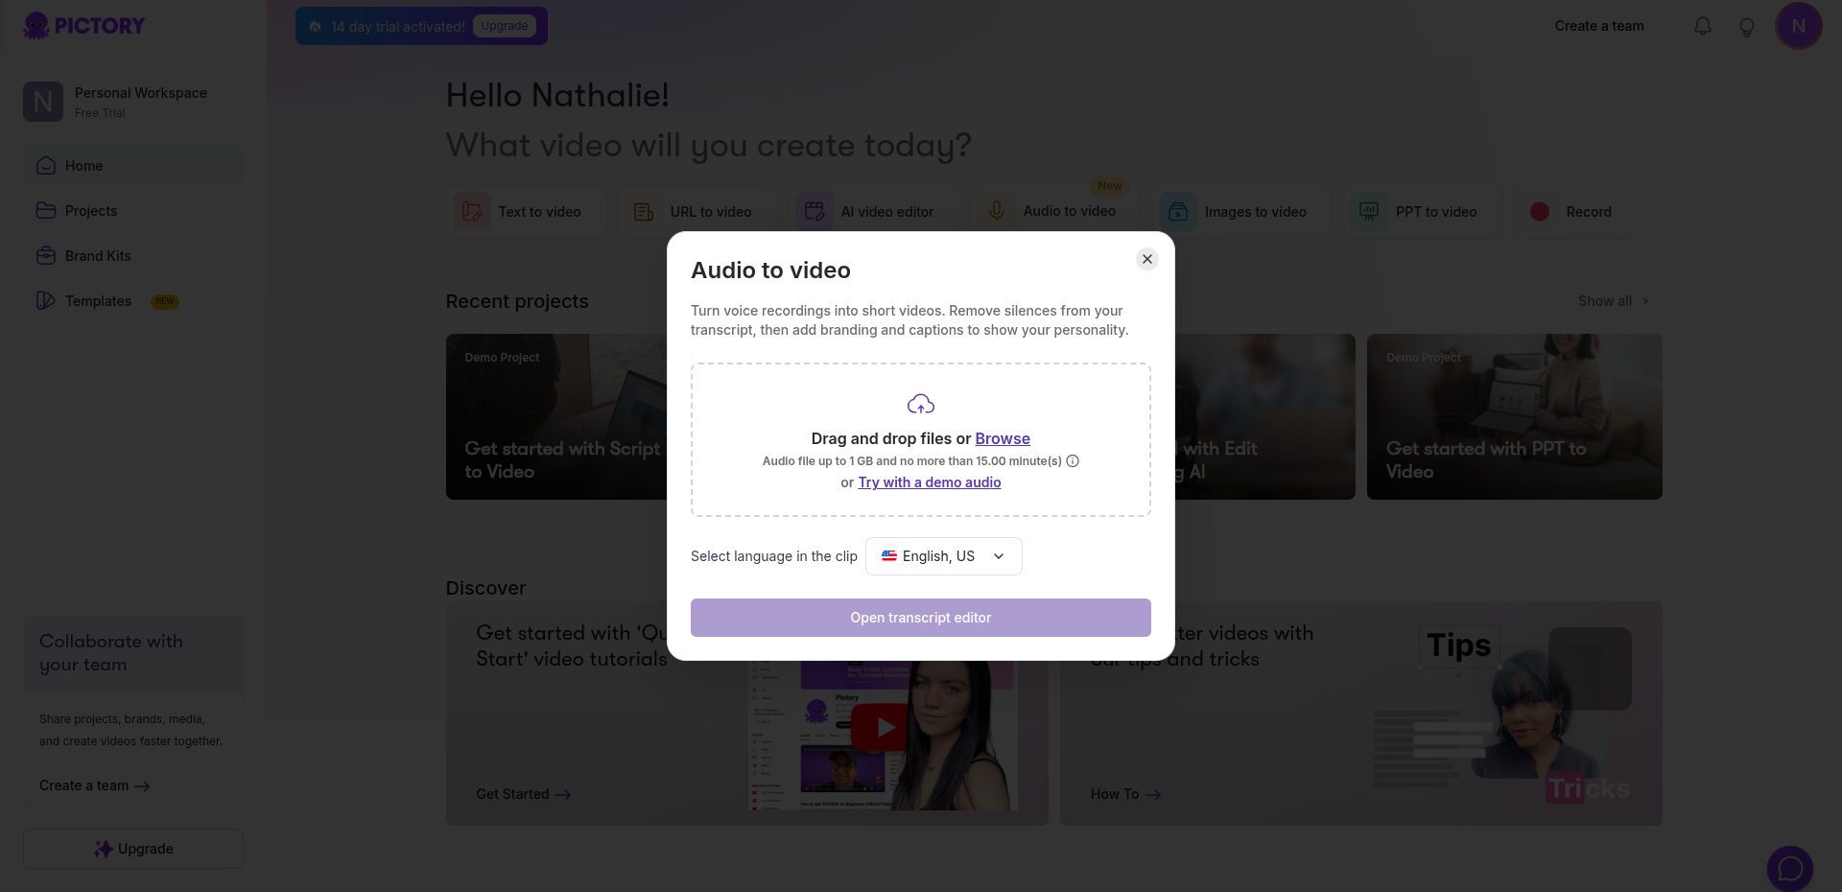Open the PPT to Video demo project

[x=1514, y=416]
